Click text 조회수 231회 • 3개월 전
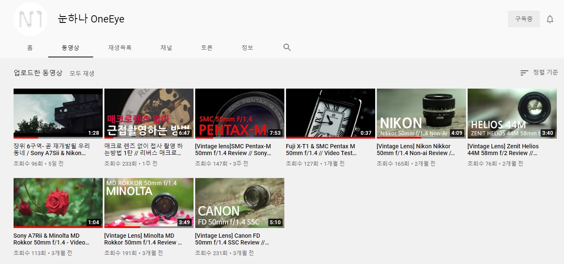Screen dimensions: 564x264 point(224,253)
